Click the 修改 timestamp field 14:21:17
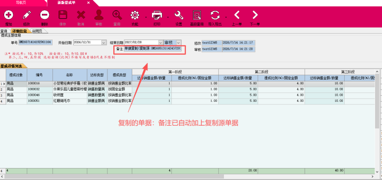The height and width of the screenshot is (180, 382). [x=239, y=43]
